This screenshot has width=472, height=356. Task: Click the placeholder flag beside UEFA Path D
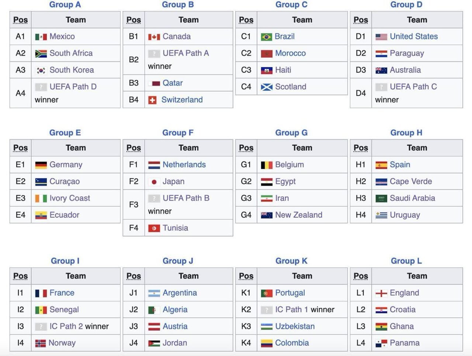point(41,87)
